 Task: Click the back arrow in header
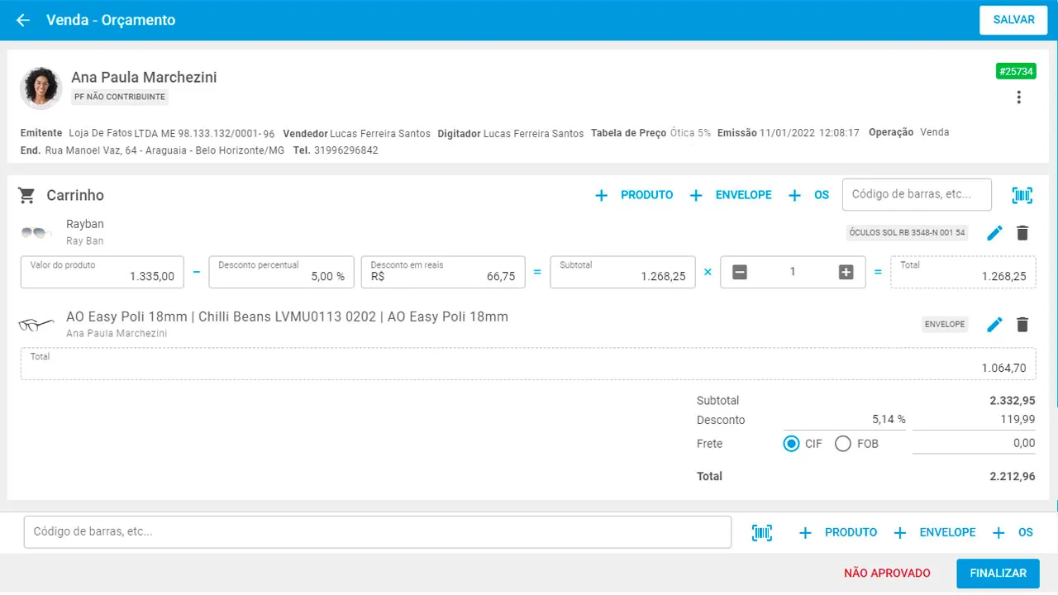(x=23, y=20)
